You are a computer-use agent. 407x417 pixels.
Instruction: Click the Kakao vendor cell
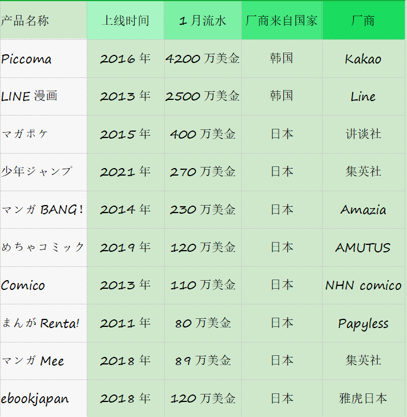point(363,59)
